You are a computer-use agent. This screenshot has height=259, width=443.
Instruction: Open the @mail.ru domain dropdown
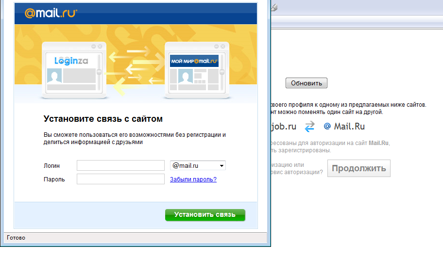(x=198, y=166)
